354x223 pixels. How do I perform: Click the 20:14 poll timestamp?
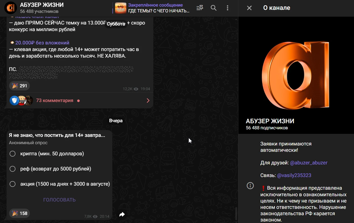click(105, 216)
